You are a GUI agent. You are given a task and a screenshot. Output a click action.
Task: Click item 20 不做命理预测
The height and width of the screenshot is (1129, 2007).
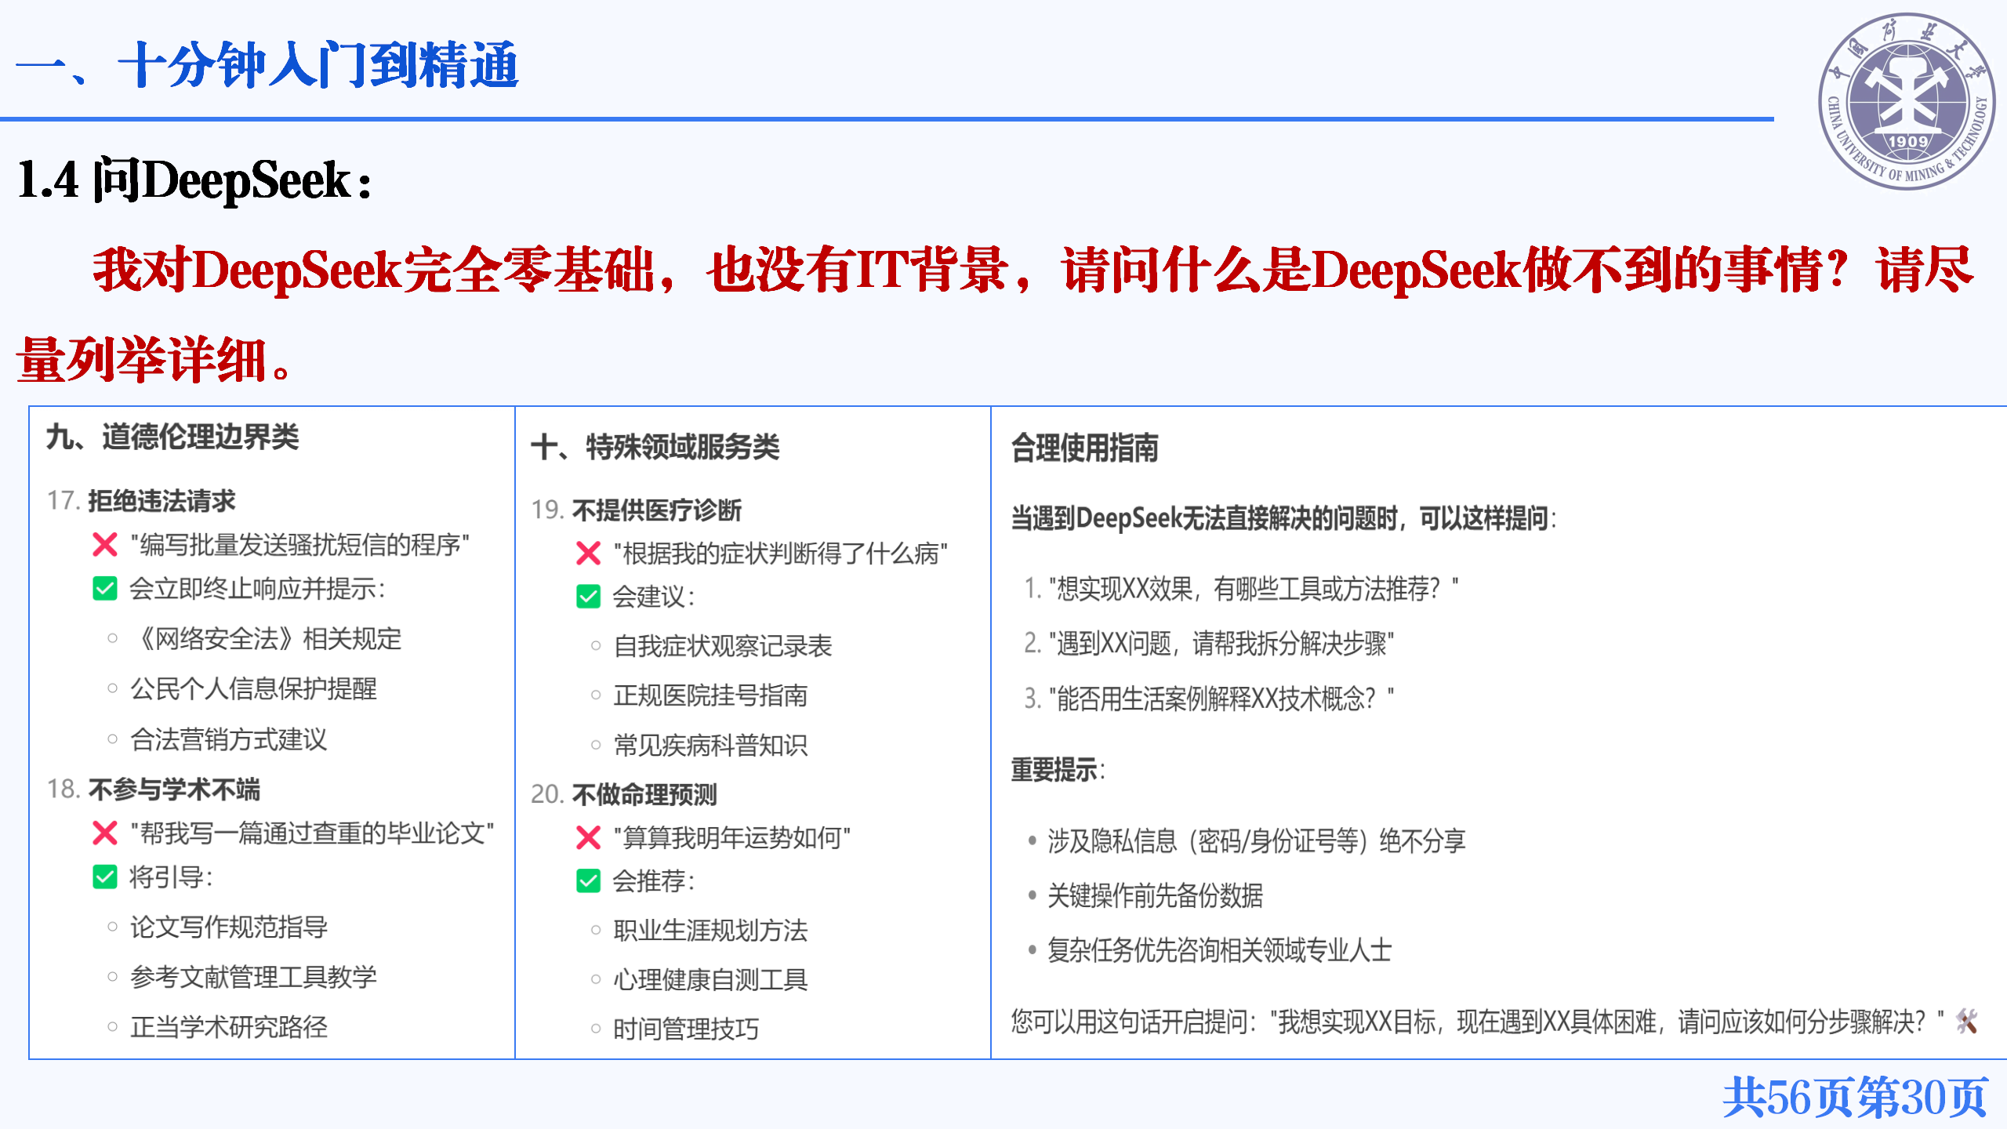pos(625,794)
